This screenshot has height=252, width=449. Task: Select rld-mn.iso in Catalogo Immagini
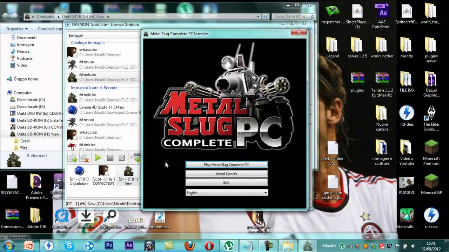tap(103, 64)
